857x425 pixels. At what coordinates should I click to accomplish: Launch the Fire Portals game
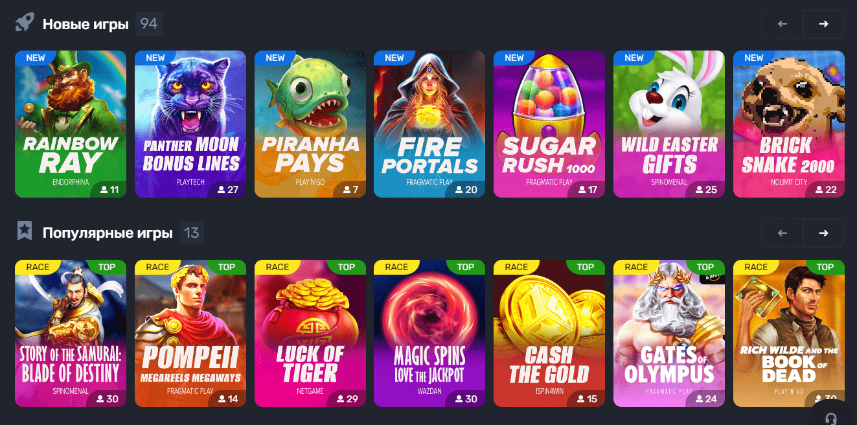pyautogui.click(x=429, y=124)
